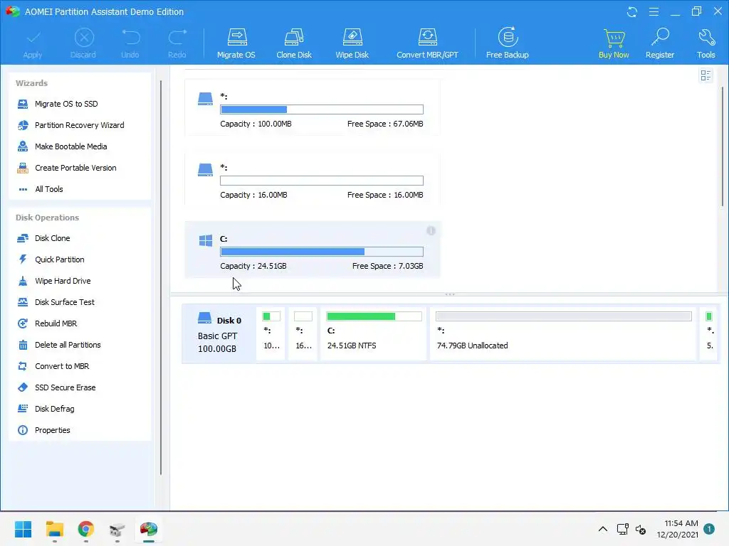Select Convert to MBR operation
This screenshot has width=729, height=546.
62,366
